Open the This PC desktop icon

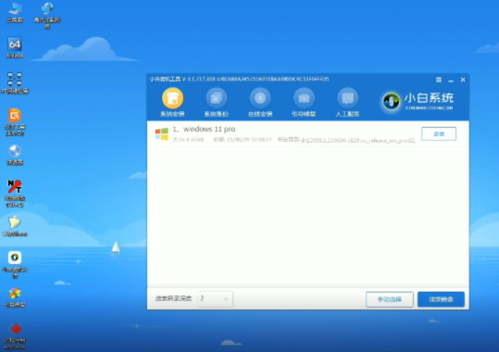coord(15,13)
